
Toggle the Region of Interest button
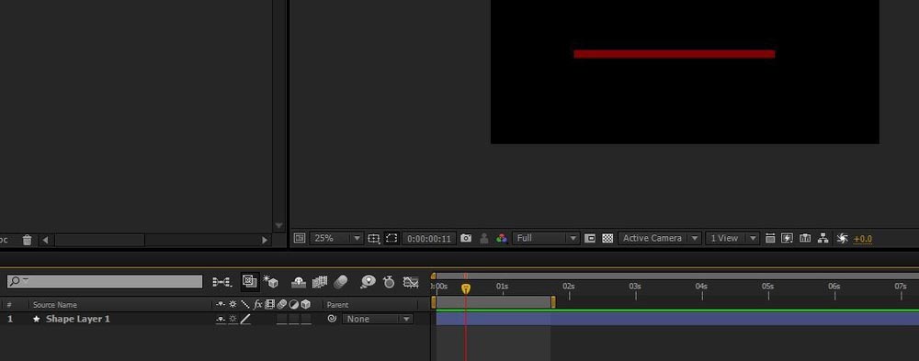[590, 238]
